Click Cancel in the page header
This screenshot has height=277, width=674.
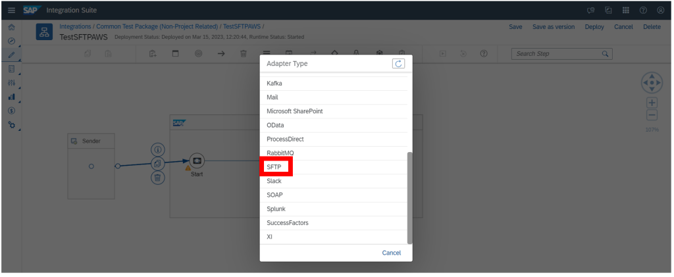click(x=623, y=26)
